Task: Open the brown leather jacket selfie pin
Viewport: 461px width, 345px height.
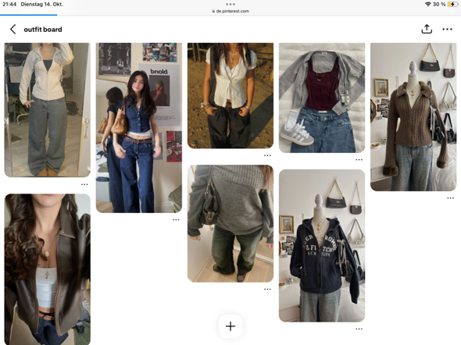Action: (x=48, y=269)
